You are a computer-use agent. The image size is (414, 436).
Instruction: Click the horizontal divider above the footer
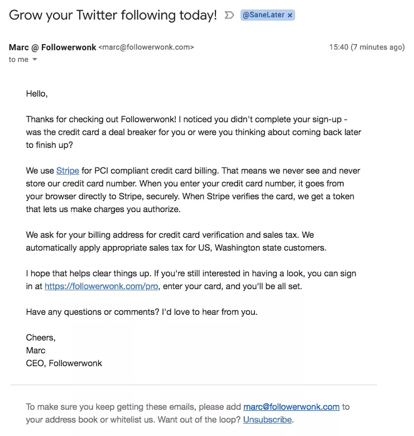point(193,385)
